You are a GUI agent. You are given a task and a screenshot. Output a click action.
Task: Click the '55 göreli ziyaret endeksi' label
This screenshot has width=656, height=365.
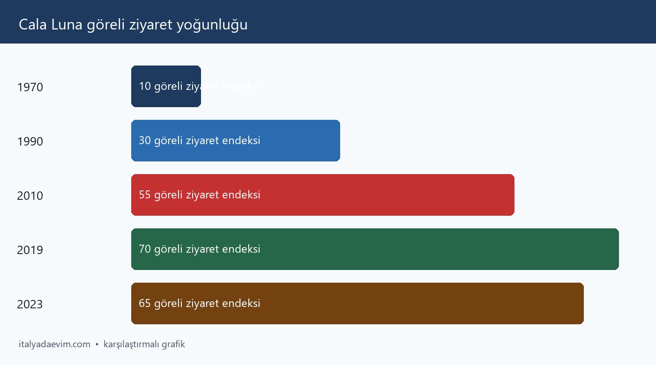tap(200, 195)
